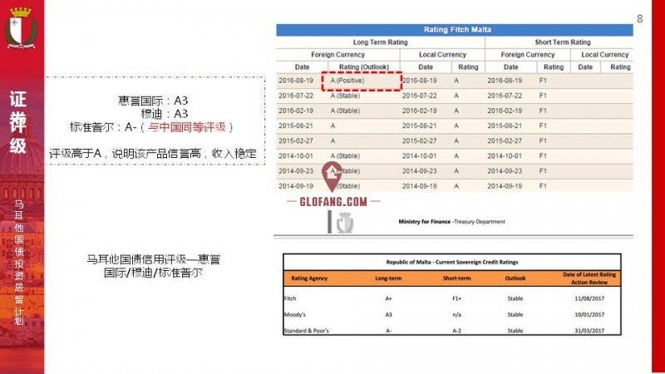Image resolution: width=665 pixels, height=374 pixels.
Task: Click the 'Rating Fitch Malta' table title
Action: [x=457, y=30]
